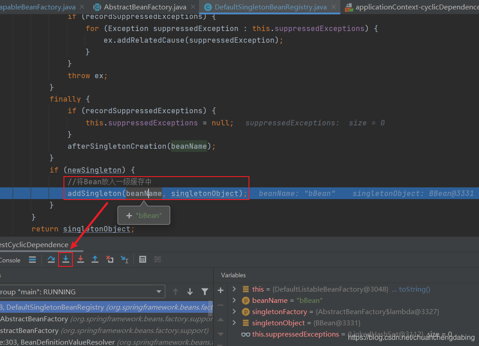Select next frame down arrow

pyautogui.click(x=190, y=292)
